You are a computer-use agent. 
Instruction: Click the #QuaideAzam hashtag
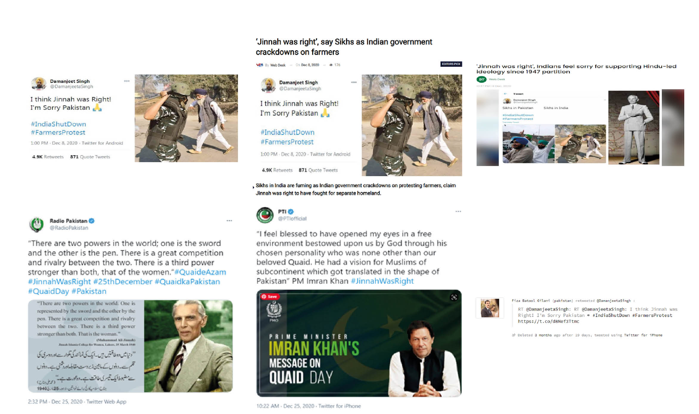[x=200, y=272]
